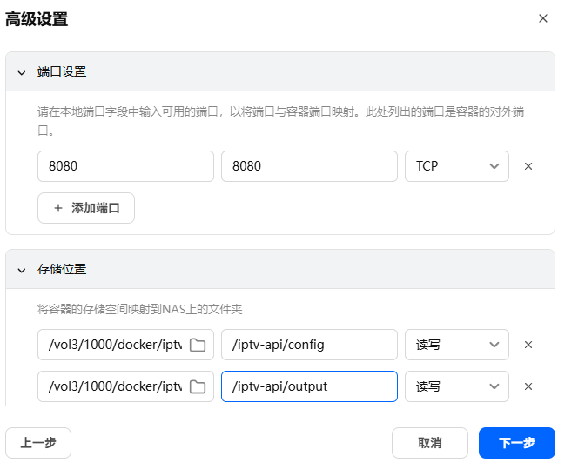
Task: Click the 上一步 button
Action: (x=38, y=442)
